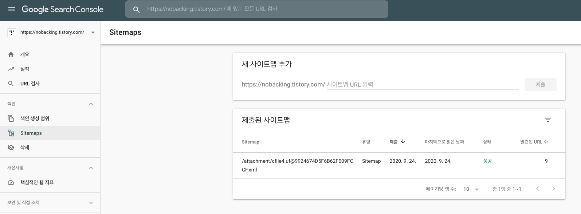581x214 pixels.
Task: Open the filter icon for submitted sitemaps
Action: coord(548,120)
